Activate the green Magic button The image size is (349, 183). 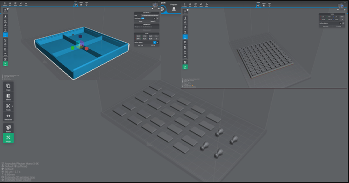coord(8,138)
